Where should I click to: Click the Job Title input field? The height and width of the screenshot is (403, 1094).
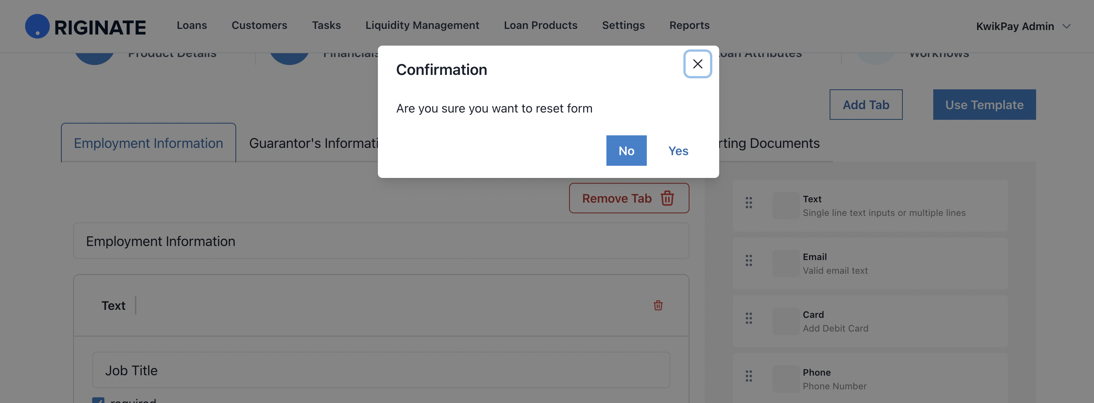pos(381,370)
